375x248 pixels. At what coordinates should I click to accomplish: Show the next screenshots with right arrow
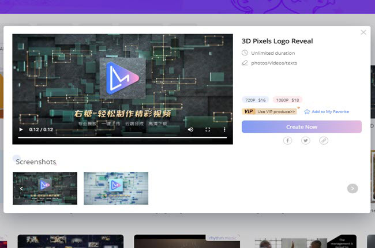click(352, 189)
